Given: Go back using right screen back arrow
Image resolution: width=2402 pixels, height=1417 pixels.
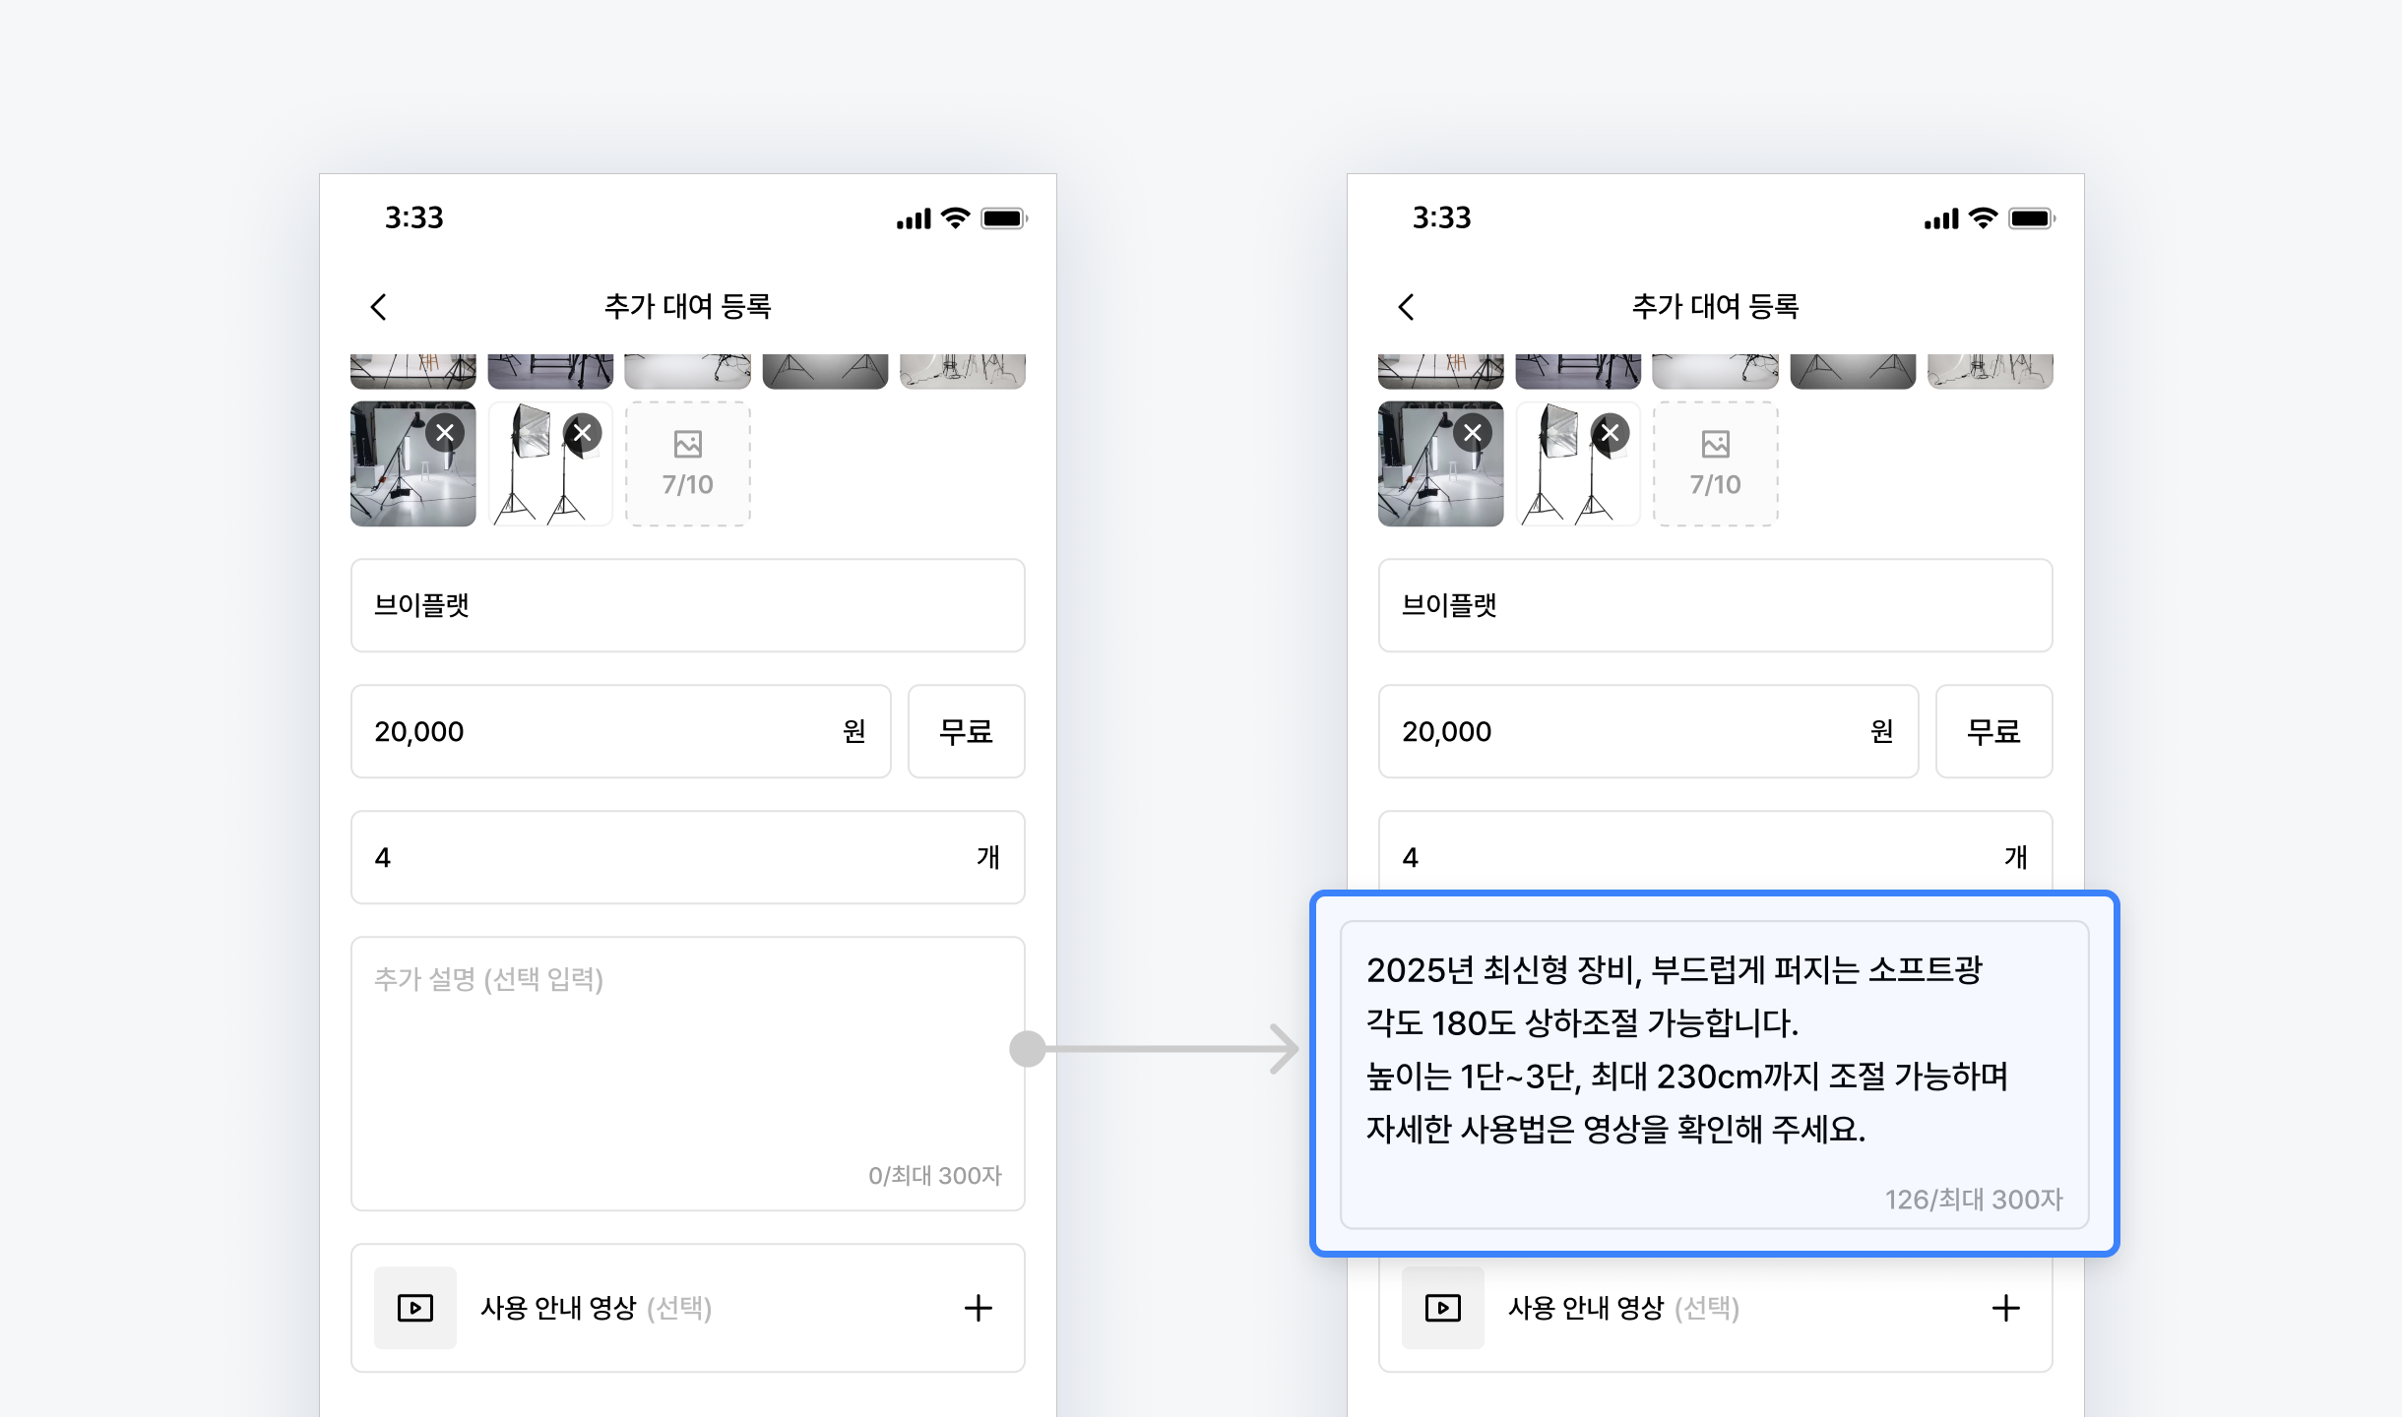Looking at the screenshot, I should (x=1407, y=307).
